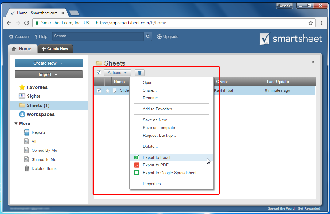Click the Create New button
330x214 pixels.
49,63
